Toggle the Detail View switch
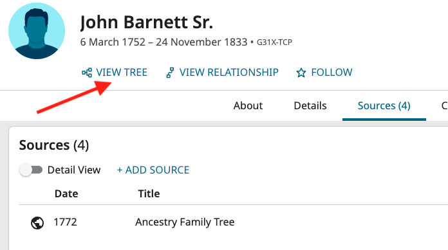Viewport: 448px width, 250px height. click(31, 170)
